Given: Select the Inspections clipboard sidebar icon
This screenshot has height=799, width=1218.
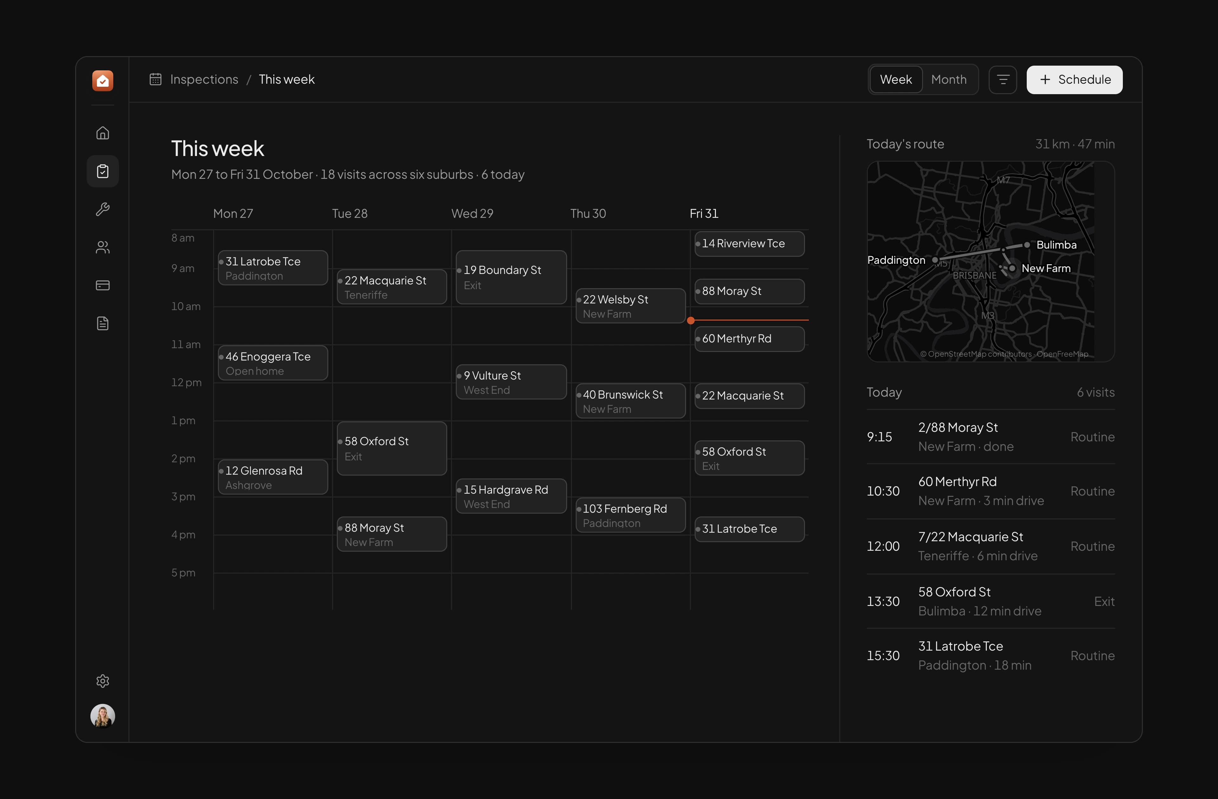Looking at the screenshot, I should point(102,171).
